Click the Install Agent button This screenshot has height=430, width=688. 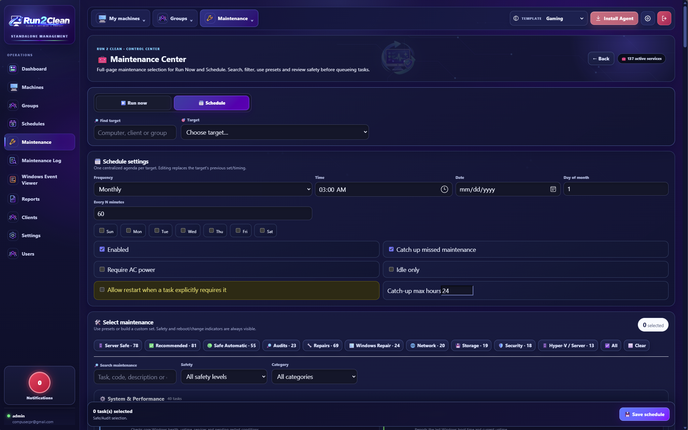(614, 18)
